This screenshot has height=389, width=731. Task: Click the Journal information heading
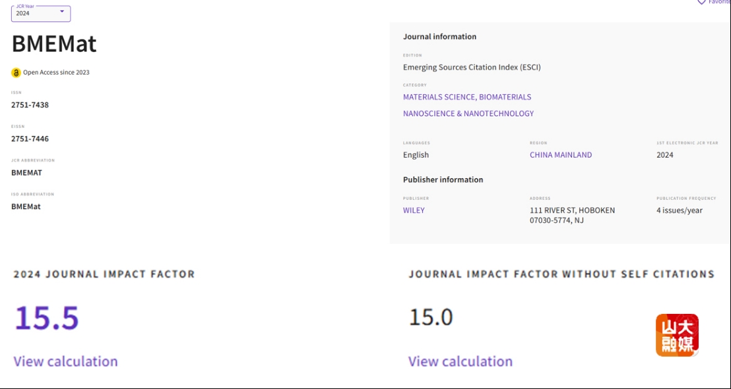point(439,36)
